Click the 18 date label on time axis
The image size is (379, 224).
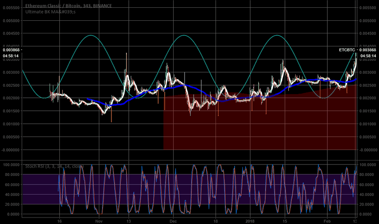point(216,221)
